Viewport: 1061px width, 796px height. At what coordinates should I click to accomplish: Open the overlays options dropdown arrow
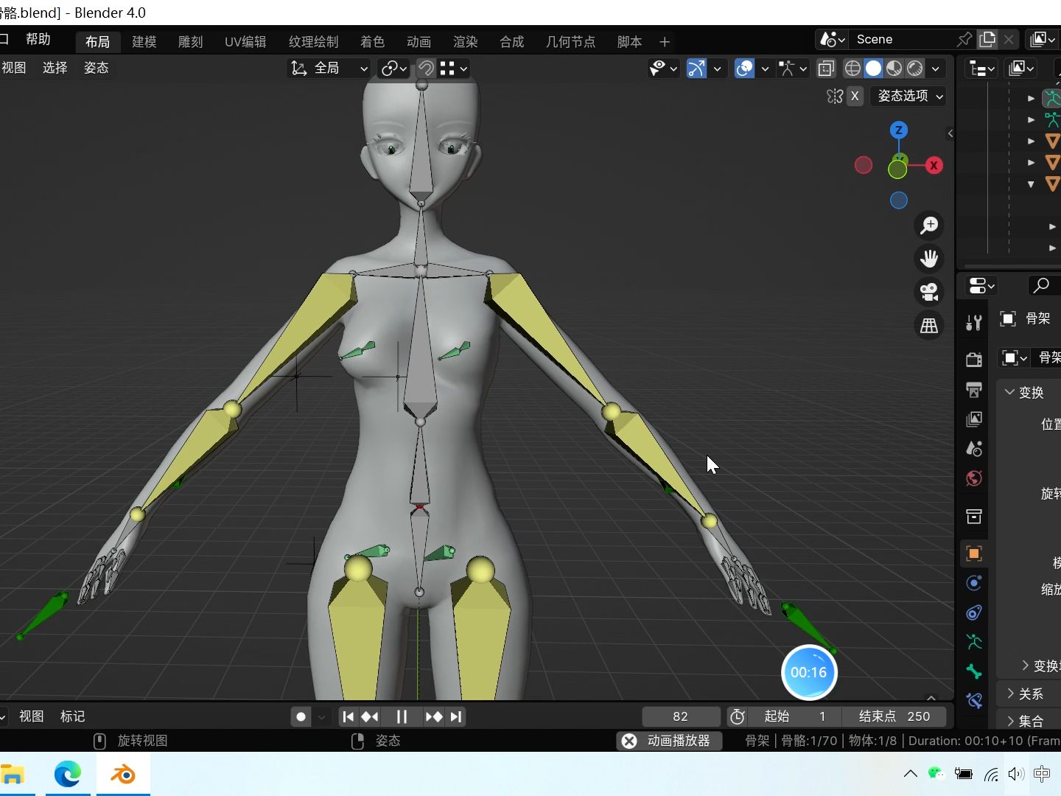click(765, 69)
